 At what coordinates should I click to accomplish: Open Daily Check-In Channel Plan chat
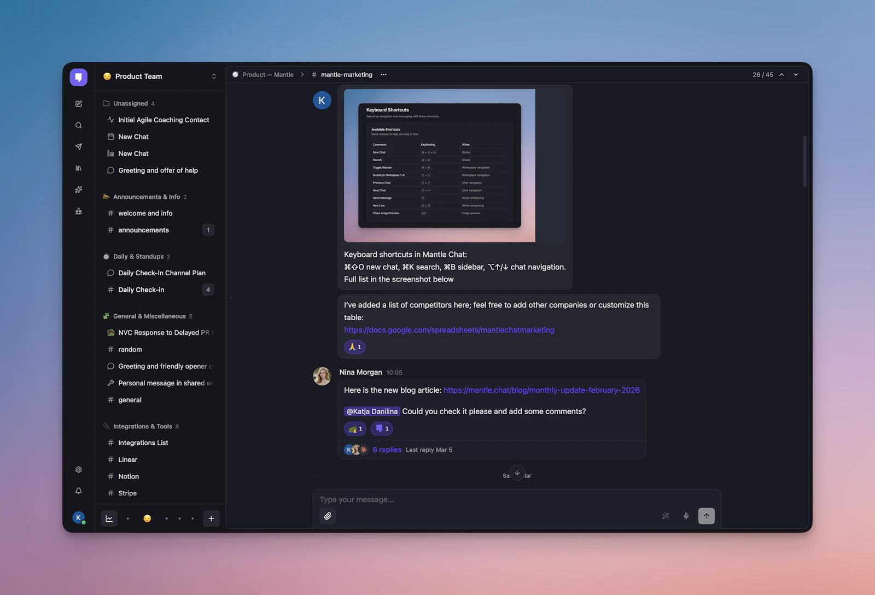click(160, 273)
